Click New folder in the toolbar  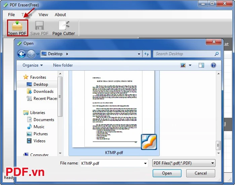pyautogui.click(x=63, y=65)
